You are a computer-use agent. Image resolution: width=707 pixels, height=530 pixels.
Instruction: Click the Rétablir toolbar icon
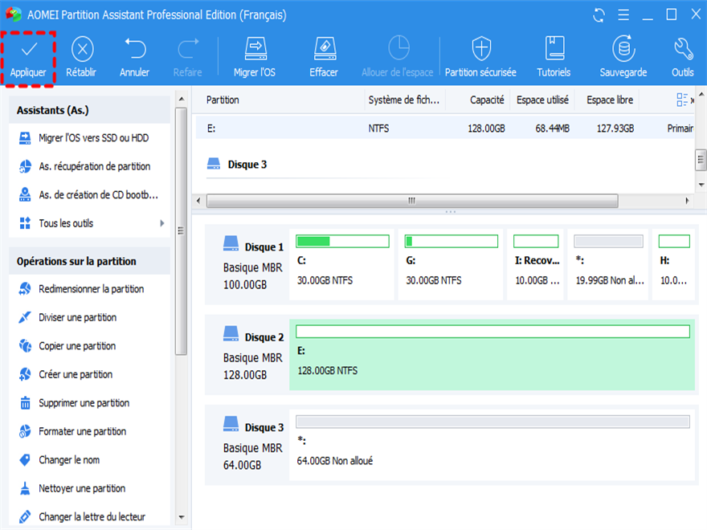click(x=81, y=51)
